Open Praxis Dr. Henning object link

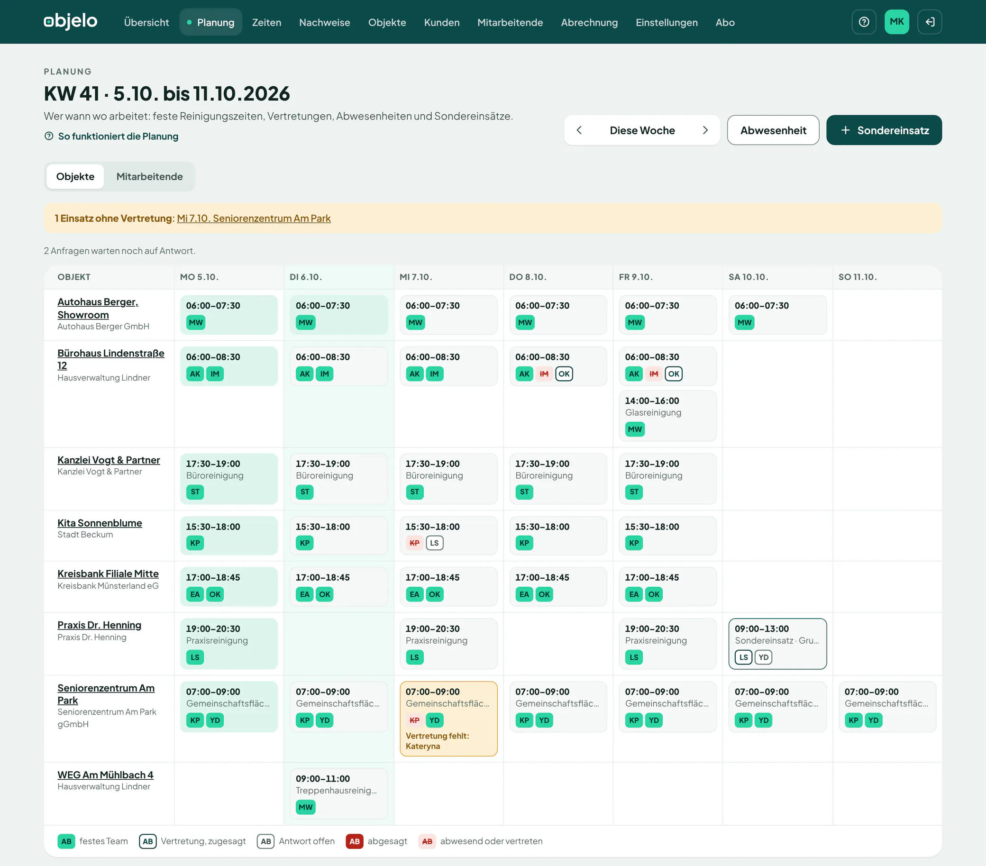tap(100, 625)
